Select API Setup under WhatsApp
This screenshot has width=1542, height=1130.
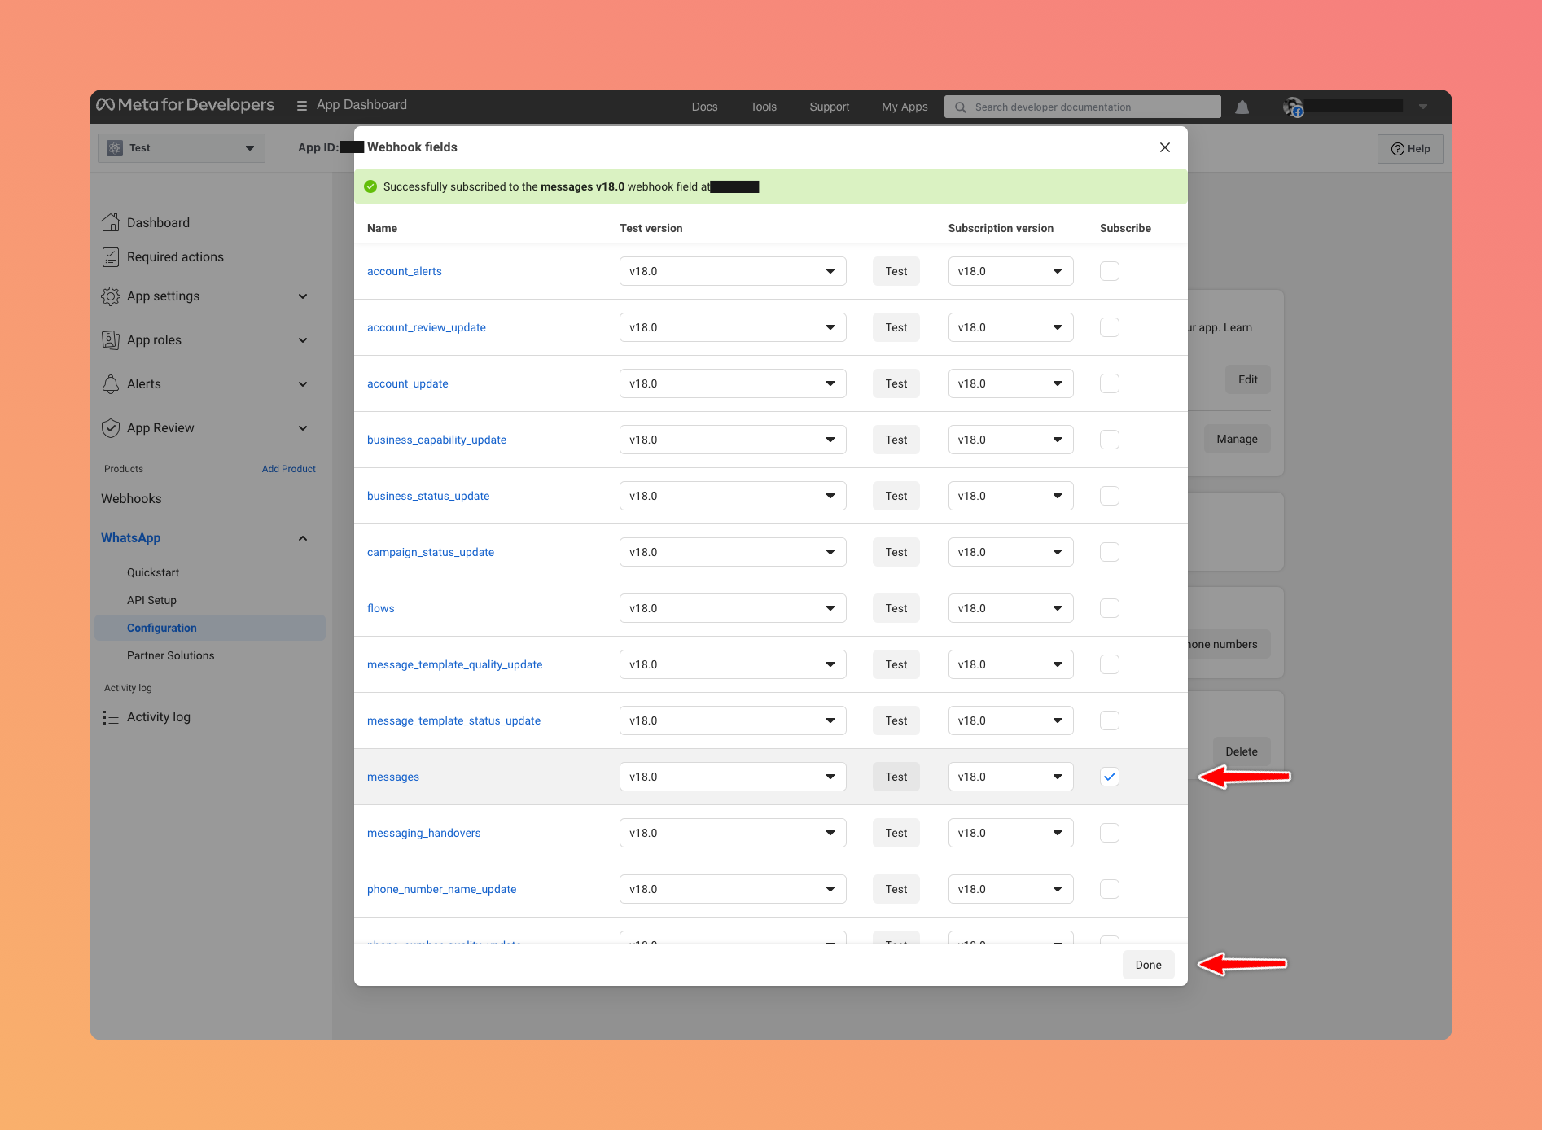151,600
